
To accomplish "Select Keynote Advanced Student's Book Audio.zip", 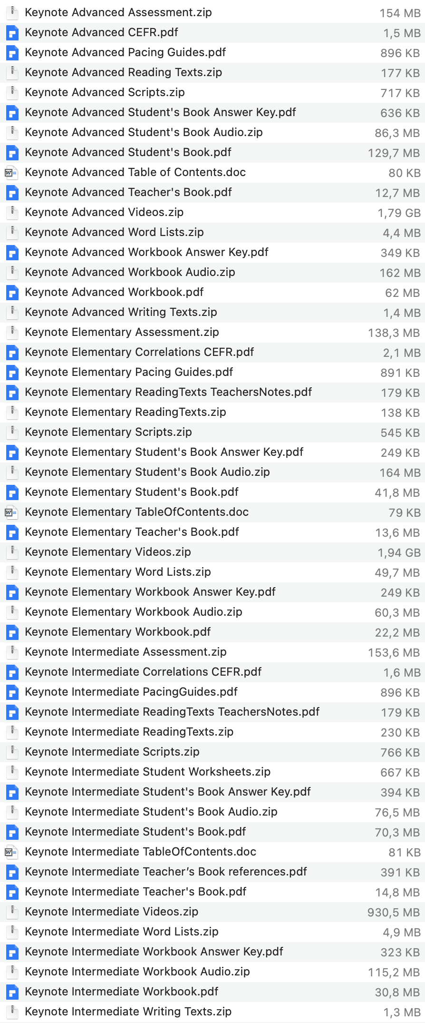I will pos(144,132).
